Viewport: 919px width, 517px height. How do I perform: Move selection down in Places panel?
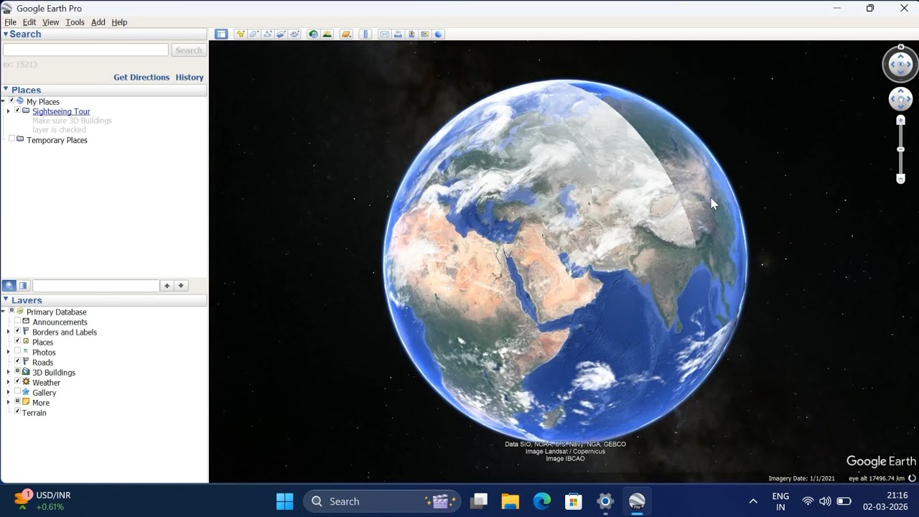181,286
